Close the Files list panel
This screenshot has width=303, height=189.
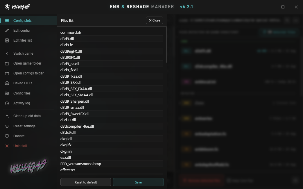coord(154,20)
